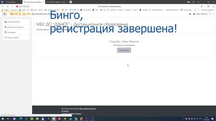Expand the Сервисы Яндекса bookmarks folder
The height and width of the screenshot is (121, 216).
pyautogui.click(x=172, y=10)
